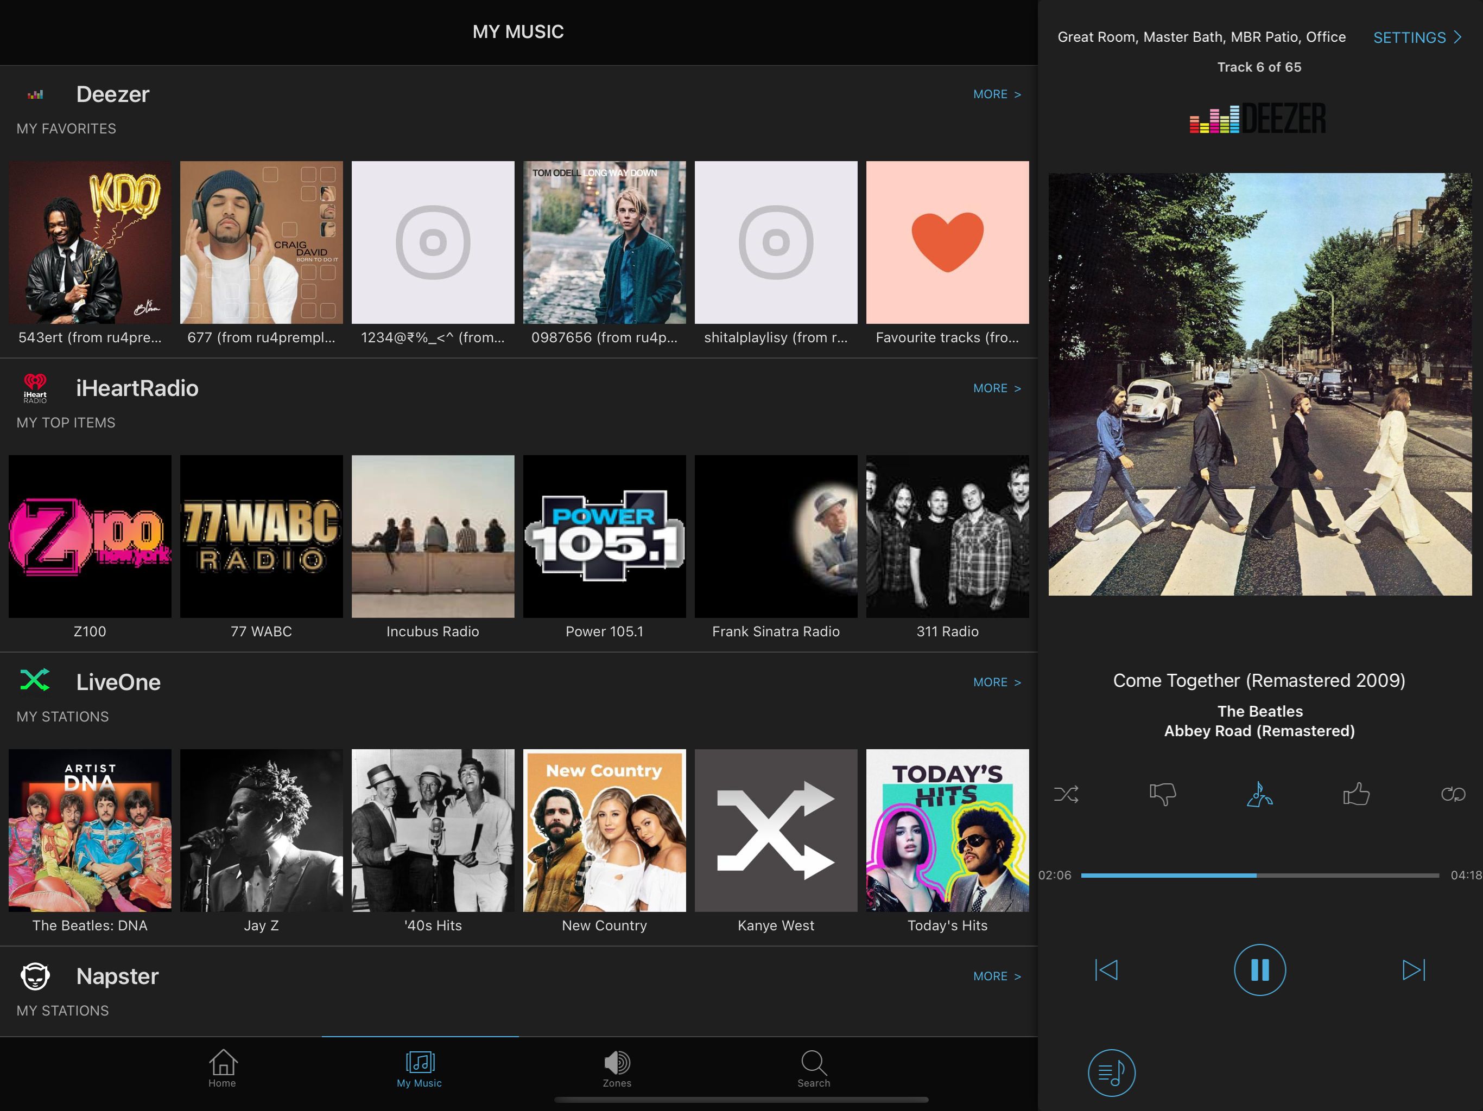Tap the artist name The Beatles
1483x1111 pixels.
pyautogui.click(x=1260, y=712)
